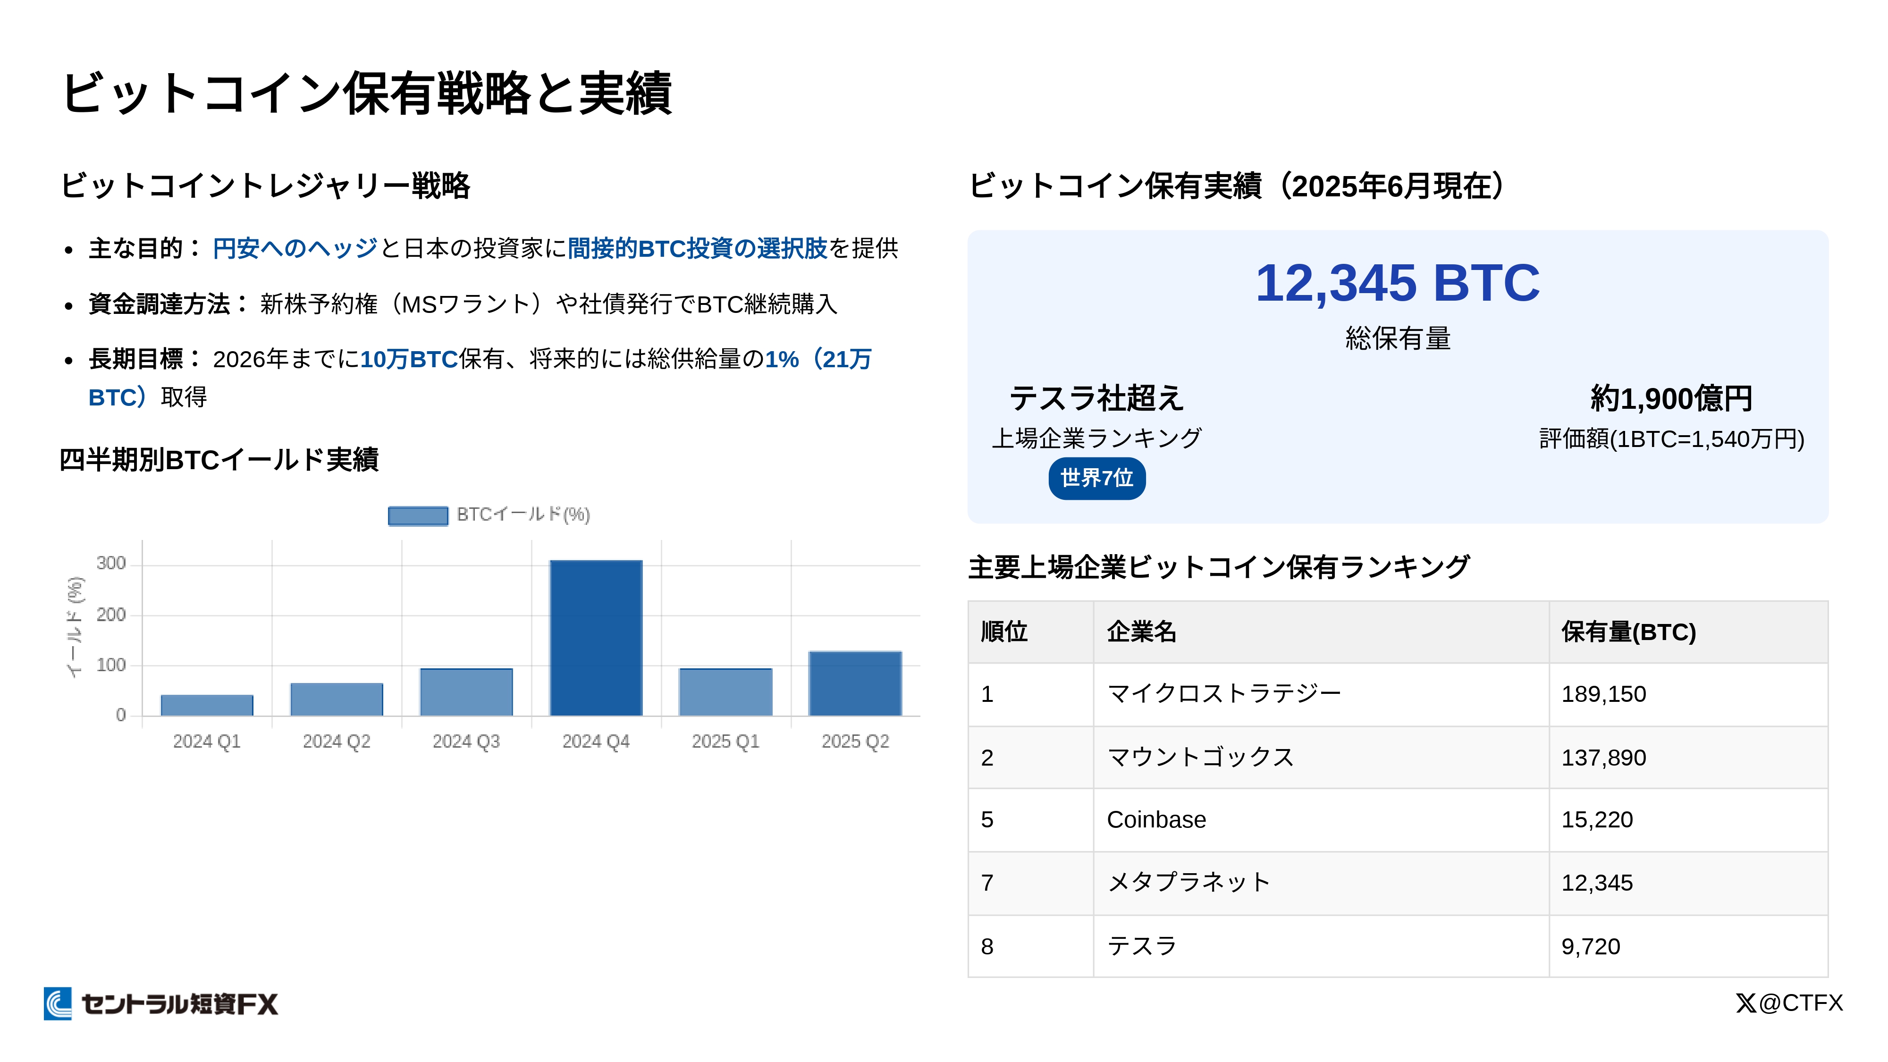Click the y-axis value 300
Image resolution: width=1888 pixels, height=1062 pixels.
click(111, 564)
